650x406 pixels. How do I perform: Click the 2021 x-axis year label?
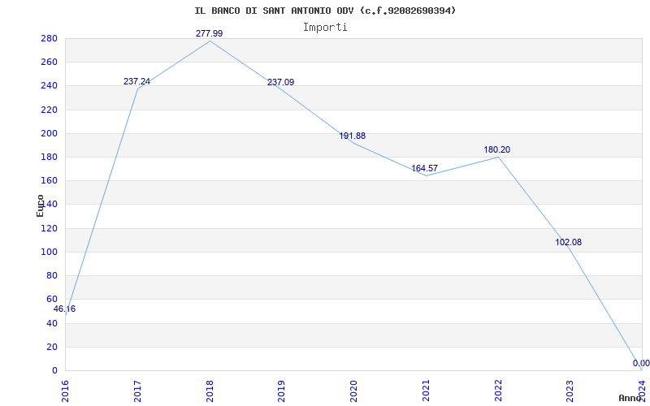pyautogui.click(x=426, y=391)
